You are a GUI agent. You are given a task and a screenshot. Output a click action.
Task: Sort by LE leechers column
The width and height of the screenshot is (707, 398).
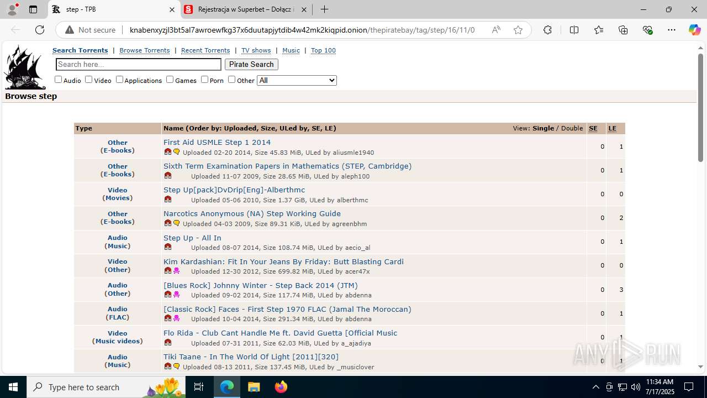pyautogui.click(x=613, y=128)
